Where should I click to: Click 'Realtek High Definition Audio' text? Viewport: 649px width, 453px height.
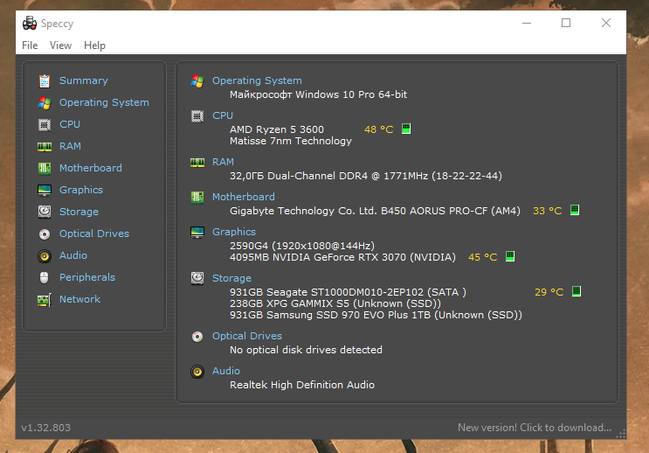(301, 385)
